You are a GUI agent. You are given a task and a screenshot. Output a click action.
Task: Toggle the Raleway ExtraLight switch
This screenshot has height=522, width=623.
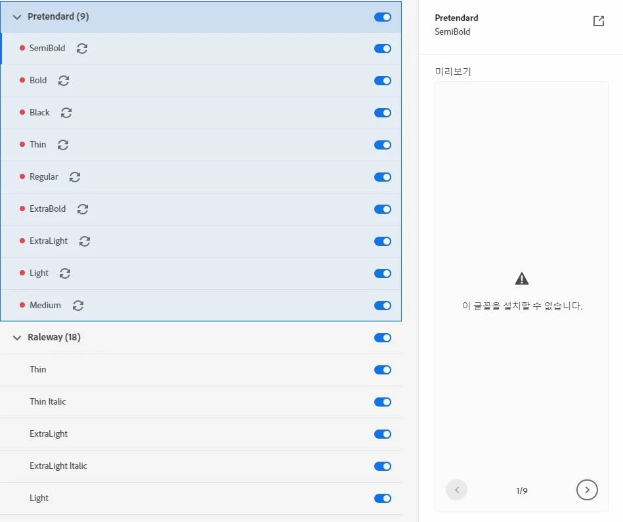click(383, 434)
